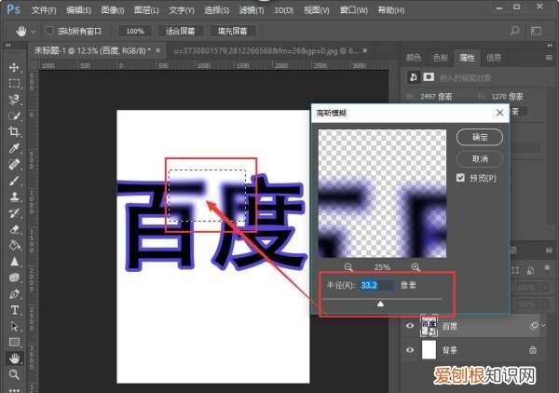This screenshot has width=559, height=393.
Task: Select the History Brush tool
Action: point(14,213)
